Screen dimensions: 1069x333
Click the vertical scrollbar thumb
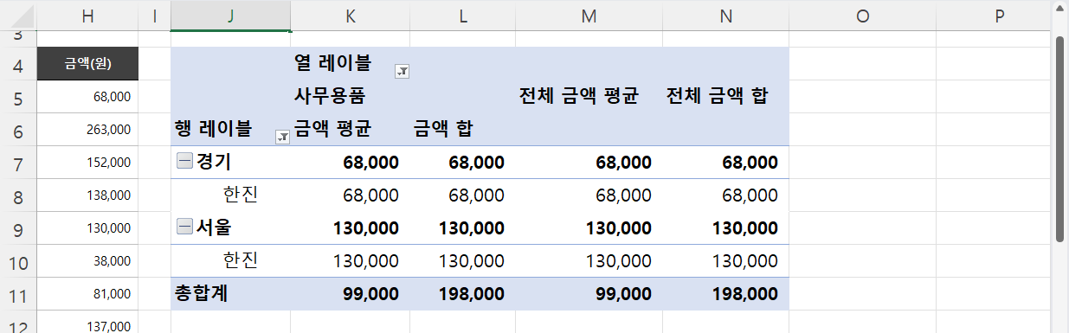pyautogui.click(x=1060, y=138)
